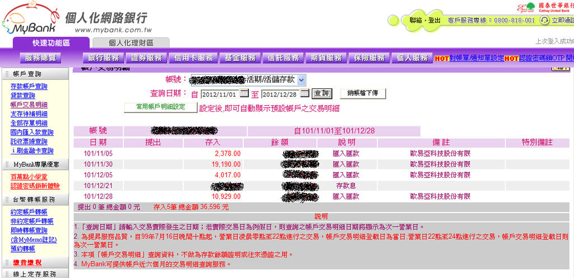Click deposit amount 19,190.00
Screen dimensions: 574x278
(226, 164)
